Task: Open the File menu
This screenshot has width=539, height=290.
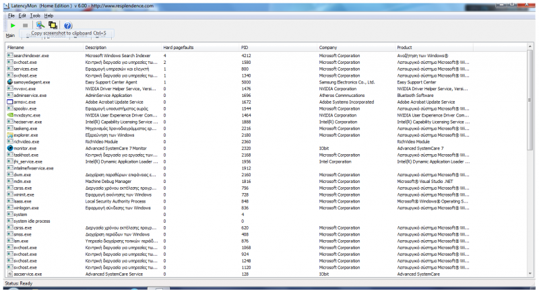Action: (x=11, y=15)
